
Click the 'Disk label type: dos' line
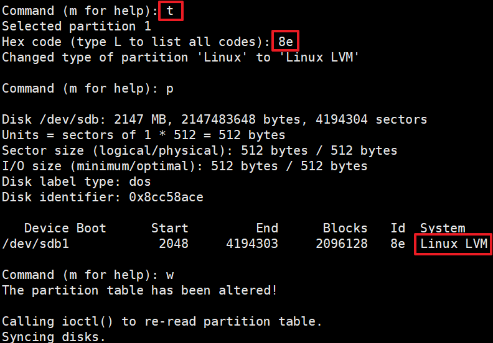click(x=76, y=181)
